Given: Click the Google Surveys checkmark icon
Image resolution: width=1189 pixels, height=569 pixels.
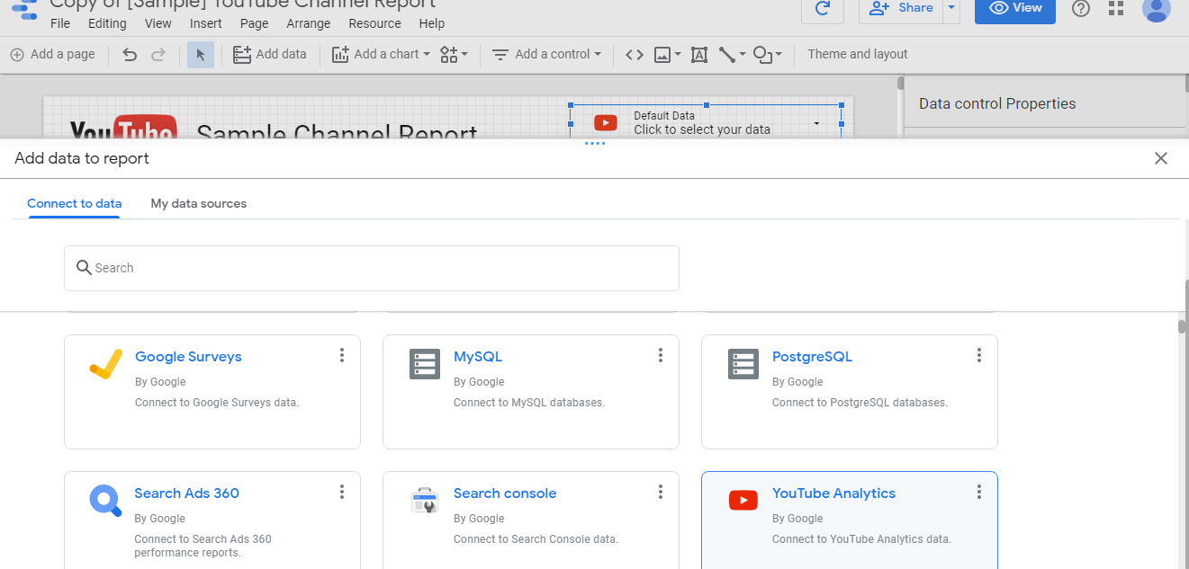Looking at the screenshot, I should pyautogui.click(x=105, y=364).
